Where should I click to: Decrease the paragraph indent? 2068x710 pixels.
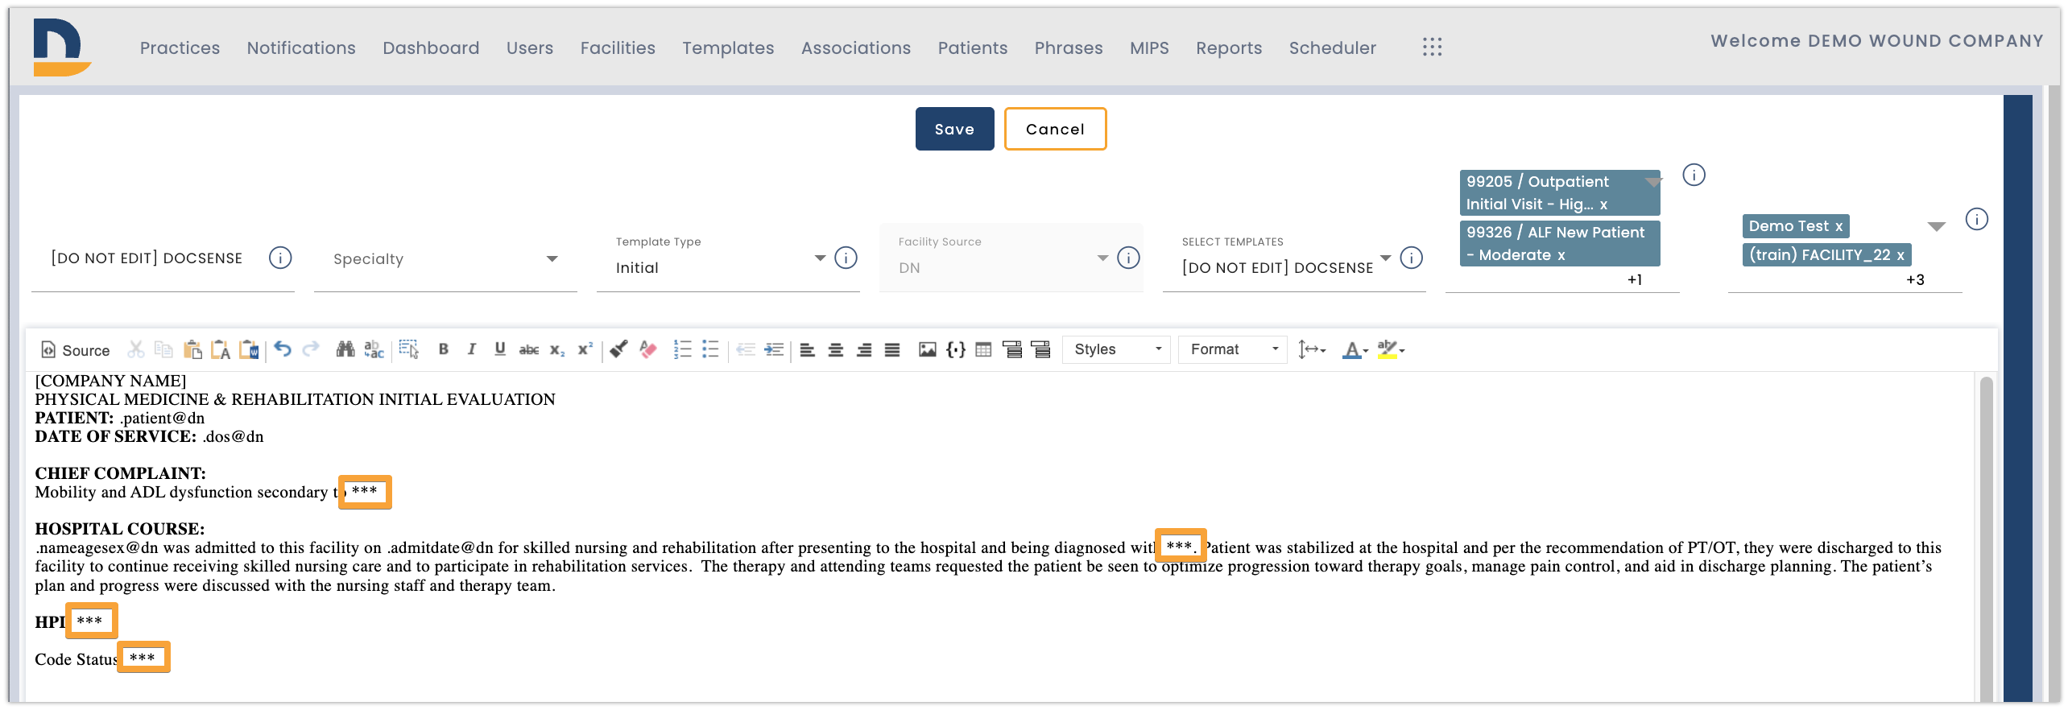pos(746,349)
